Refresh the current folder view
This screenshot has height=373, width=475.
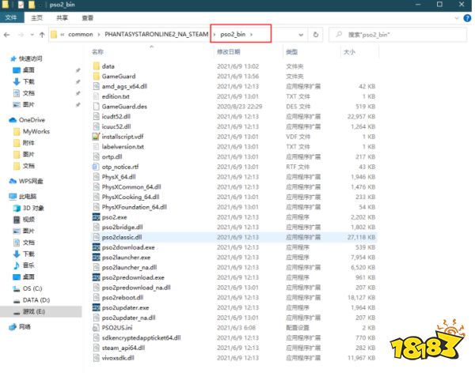point(316,35)
